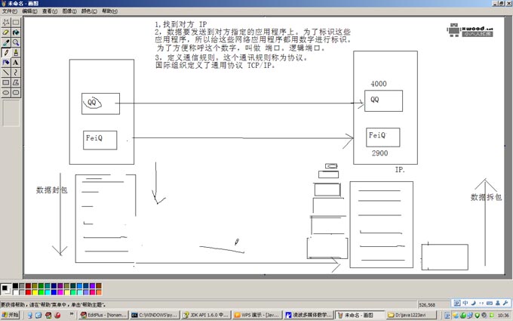Pick the cyan color swatch

click(48, 292)
